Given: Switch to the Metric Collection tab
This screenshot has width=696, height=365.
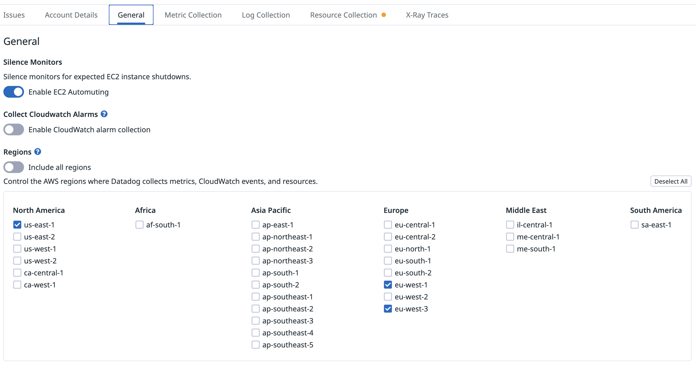Looking at the screenshot, I should click(x=193, y=15).
